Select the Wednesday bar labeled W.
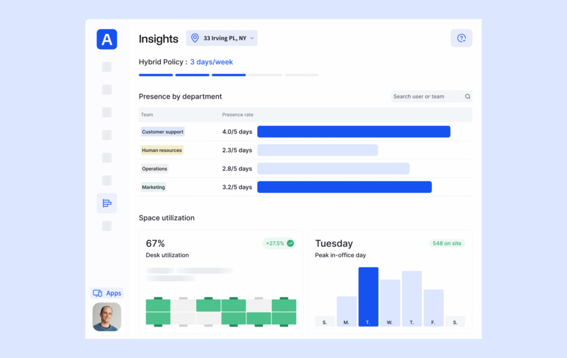Screen dimensions: 567x358 coord(390,303)
